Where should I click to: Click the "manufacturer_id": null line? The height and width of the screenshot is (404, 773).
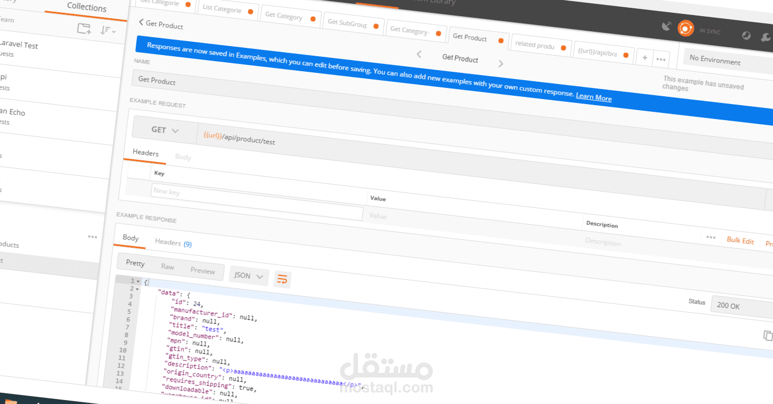pyautogui.click(x=214, y=314)
